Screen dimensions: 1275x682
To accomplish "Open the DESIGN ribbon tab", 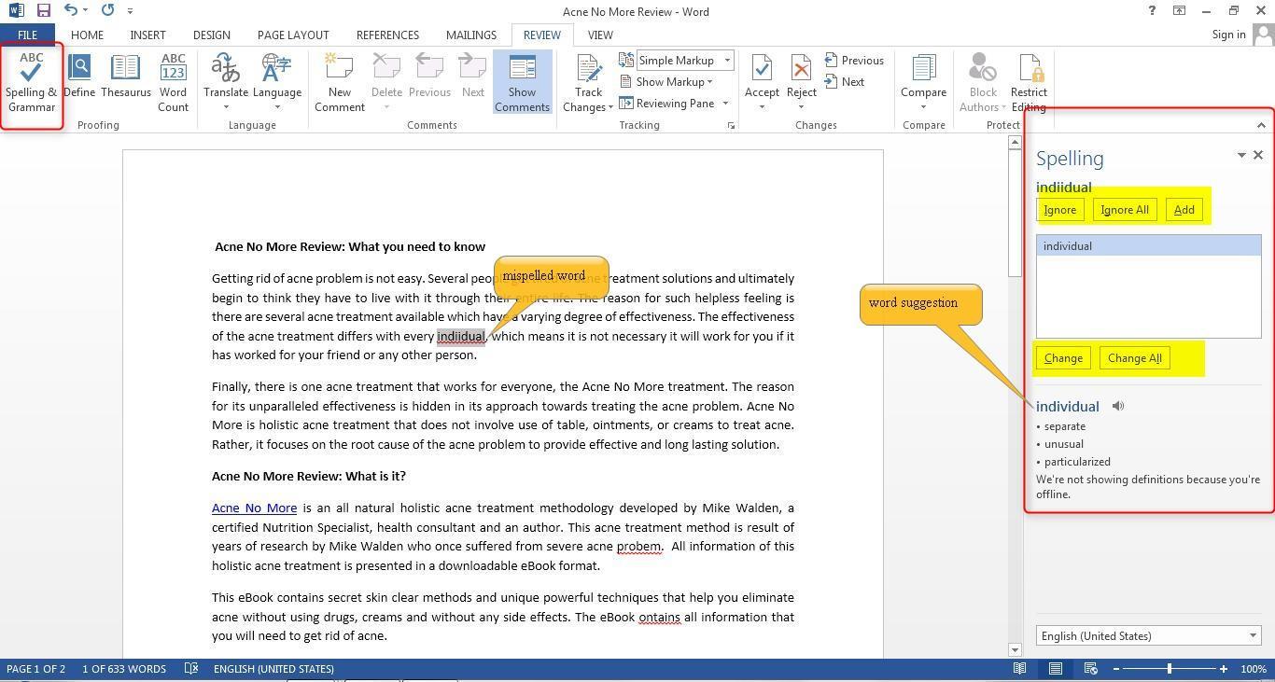I will [211, 35].
